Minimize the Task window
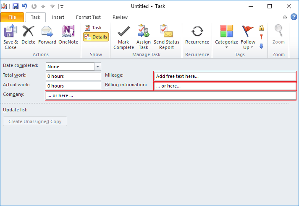299x206 pixels. pos(251,6)
